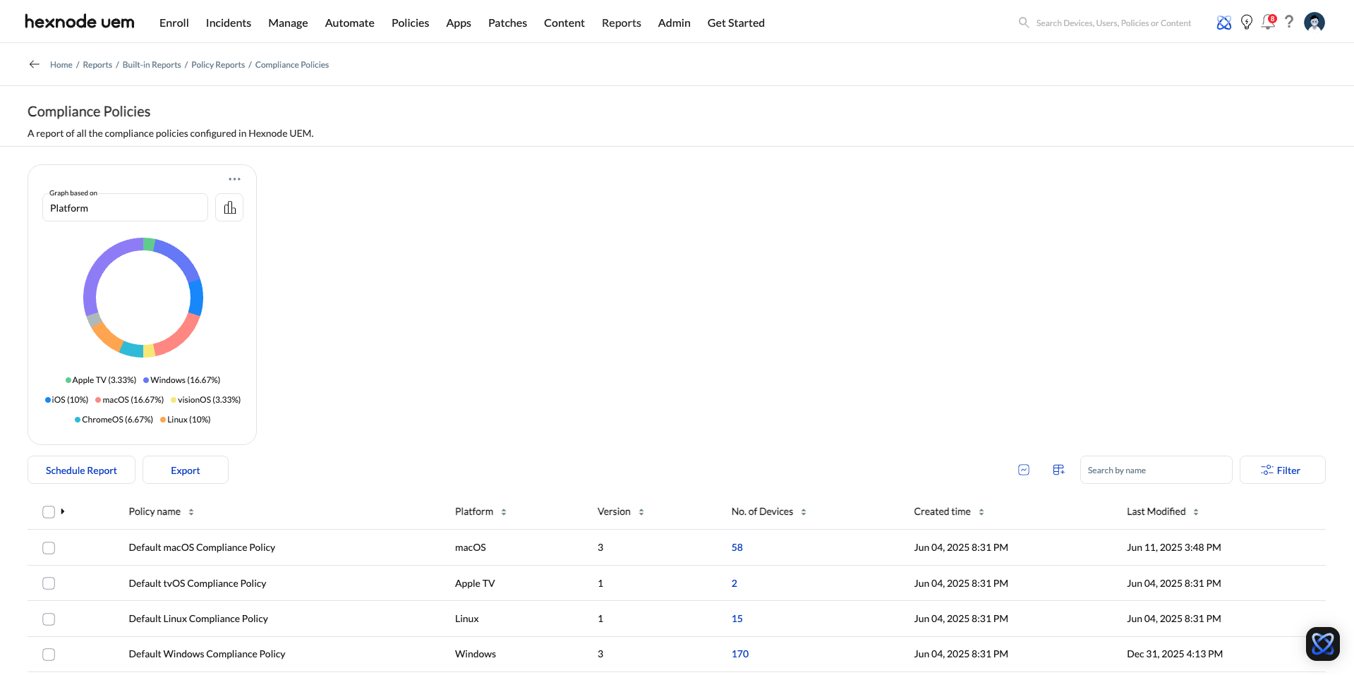The height and width of the screenshot is (675, 1354).
Task: Select the Default Linux Compliance Policy checkbox
Action: click(49, 619)
